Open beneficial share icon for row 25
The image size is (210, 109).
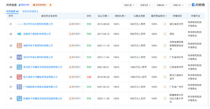coord(165,67)
